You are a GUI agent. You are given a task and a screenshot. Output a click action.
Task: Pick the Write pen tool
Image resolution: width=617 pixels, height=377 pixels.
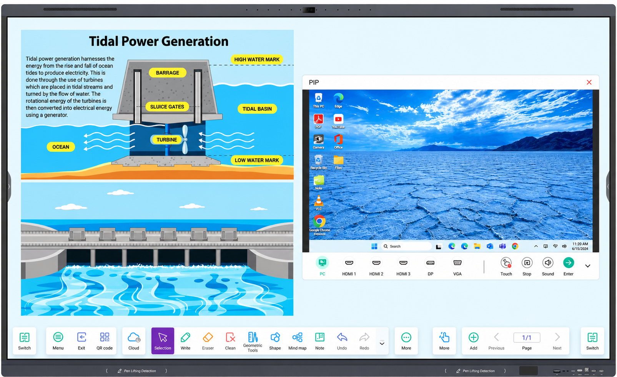point(185,341)
